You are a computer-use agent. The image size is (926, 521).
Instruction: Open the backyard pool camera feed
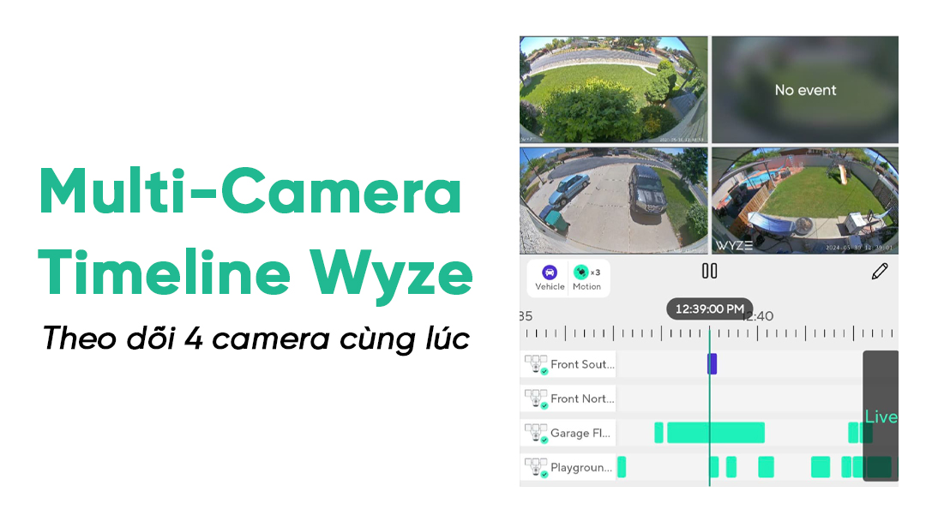tap(805, 201)
